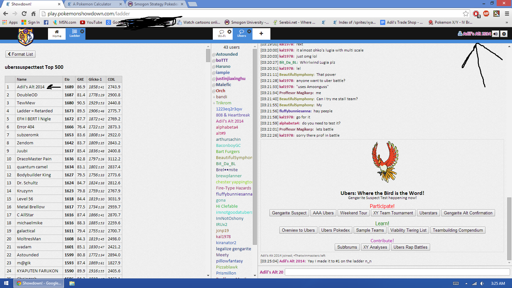The height and width of the screenshot is (288, 512).
Task: Open the Sample Teams button
Action: pyautogui.click(x=370, y=230)
